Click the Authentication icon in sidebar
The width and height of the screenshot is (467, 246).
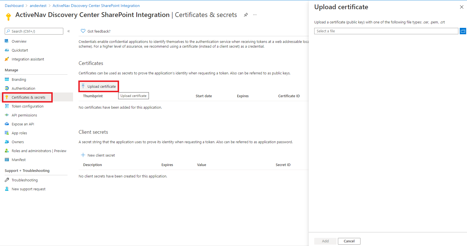(7, 88)
